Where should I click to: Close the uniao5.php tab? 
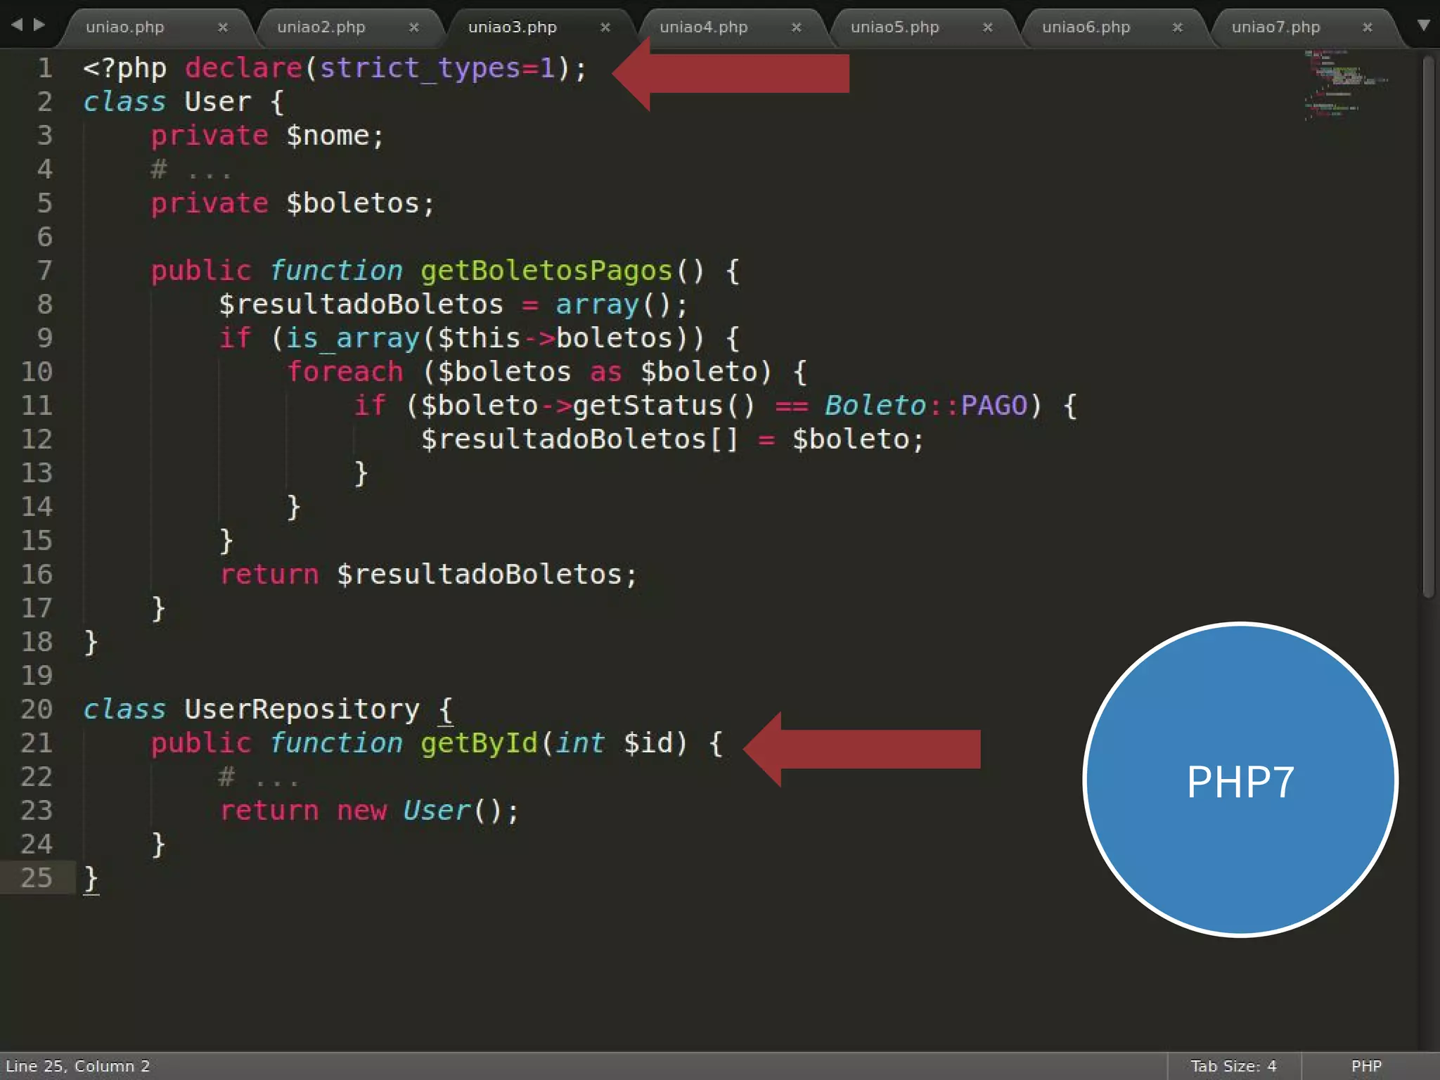coord(988,27)
